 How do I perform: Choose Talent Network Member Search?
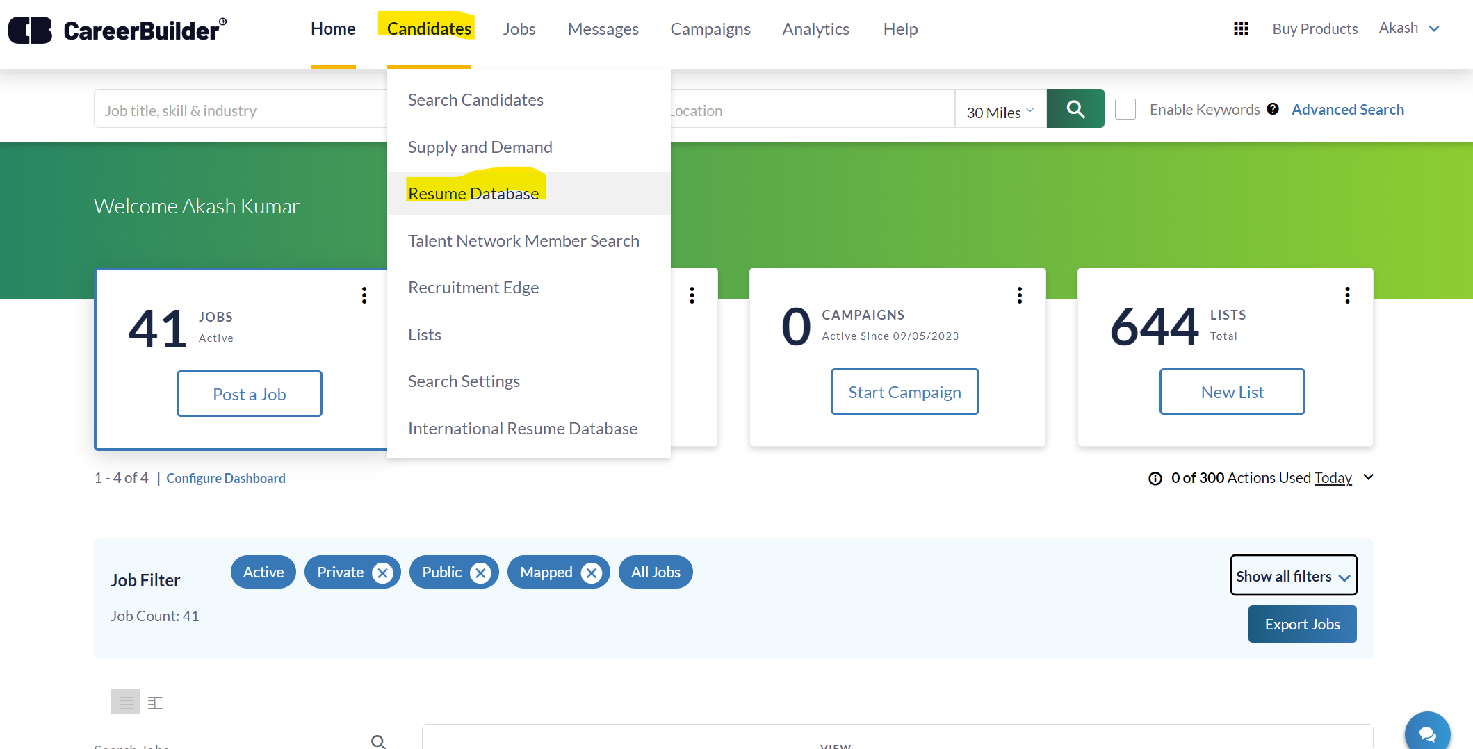(523, 241)
